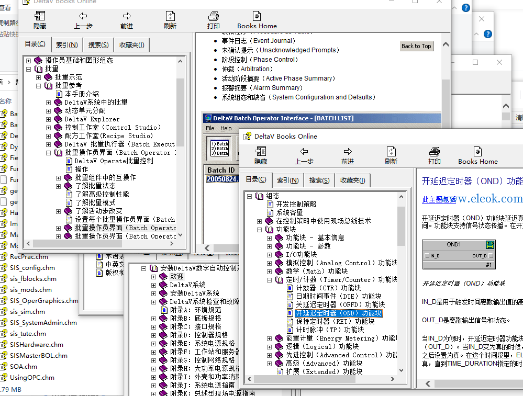Open UsingOPC.chm file
This screenshot has width=523, height=396.
pos(32,377)
